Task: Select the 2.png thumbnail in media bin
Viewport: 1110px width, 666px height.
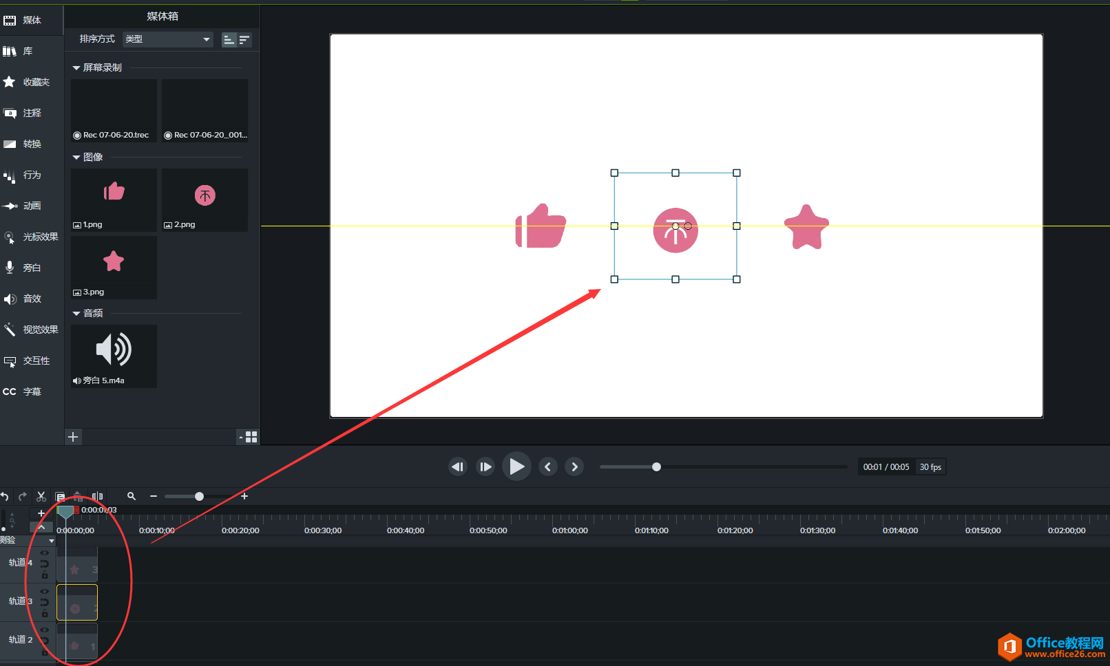Action: 205,200
